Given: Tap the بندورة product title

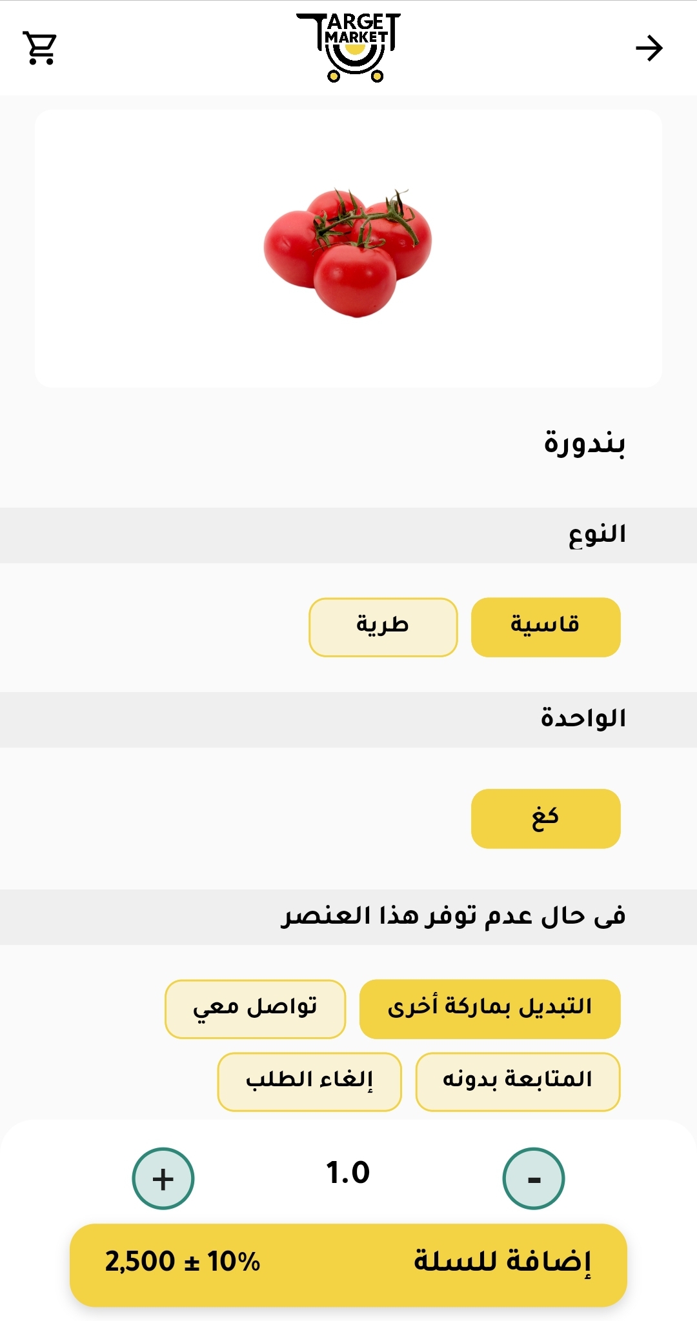Looking at the screenshot, I should (584, 444).
